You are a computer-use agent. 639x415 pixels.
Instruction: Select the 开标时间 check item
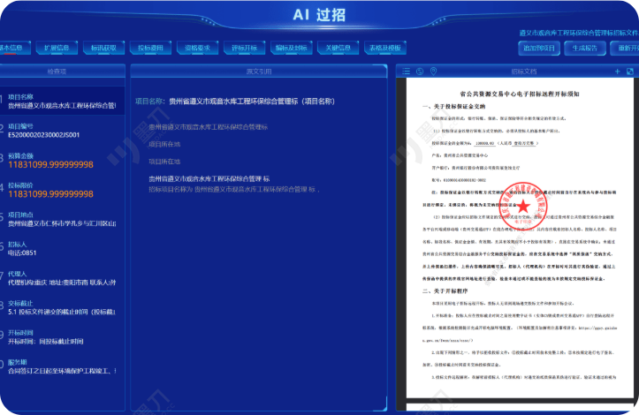(x=62, y=337)
